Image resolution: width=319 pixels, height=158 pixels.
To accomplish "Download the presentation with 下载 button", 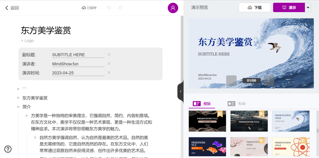I will coord(255,7).
